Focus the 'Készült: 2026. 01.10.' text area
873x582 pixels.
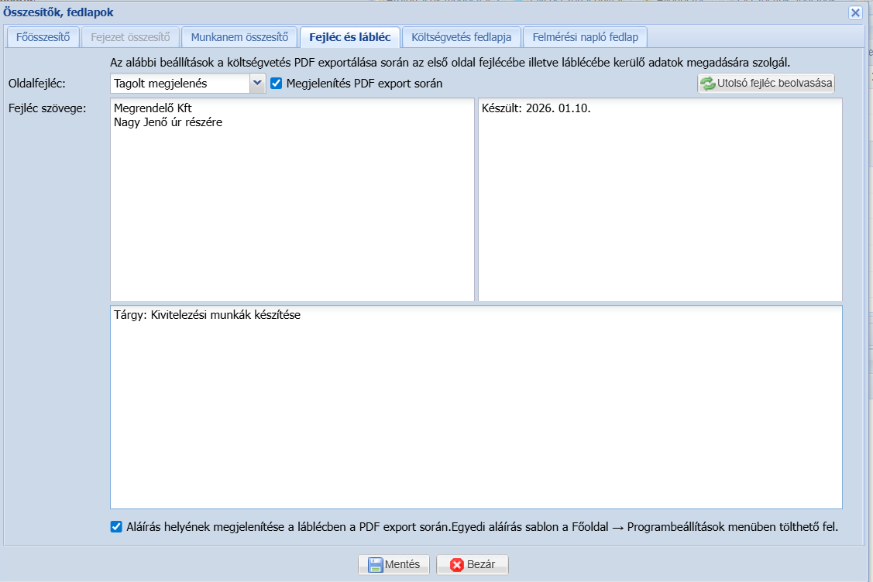tap(660, 199)
